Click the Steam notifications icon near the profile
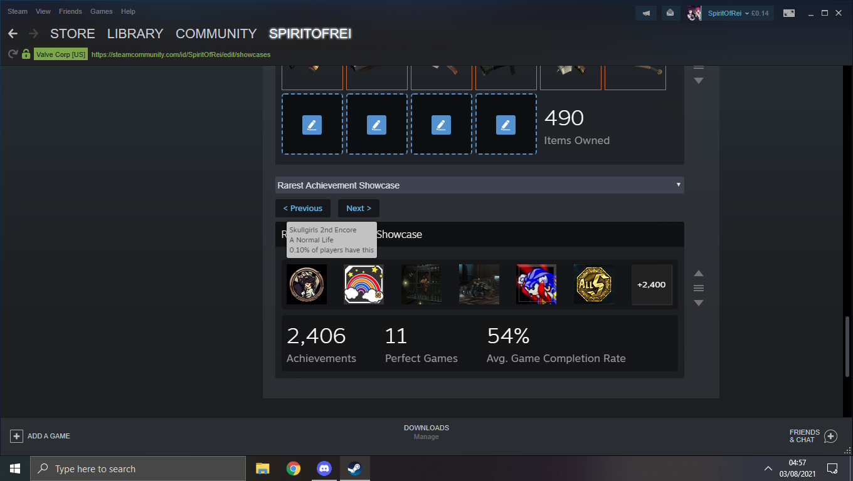The image size is (853, 481). pos(670,13)
